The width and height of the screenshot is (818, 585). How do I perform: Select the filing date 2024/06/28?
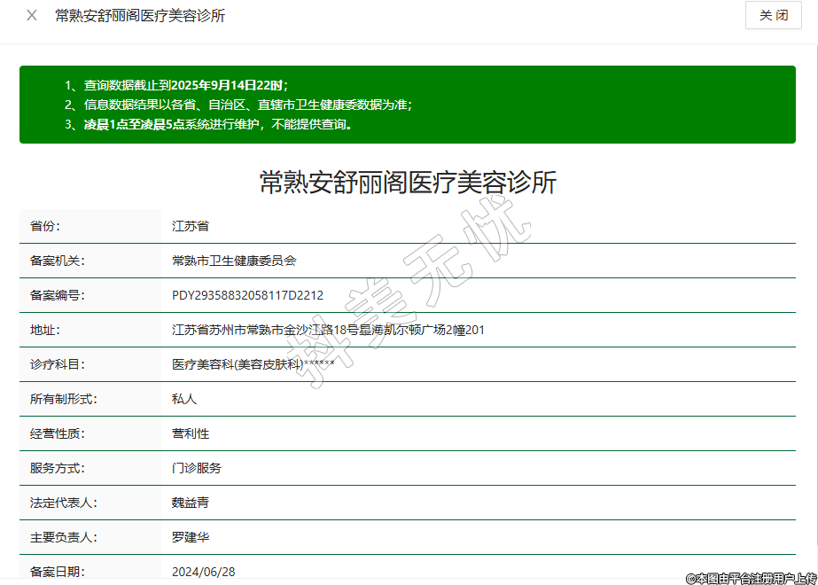pos(203,572)
